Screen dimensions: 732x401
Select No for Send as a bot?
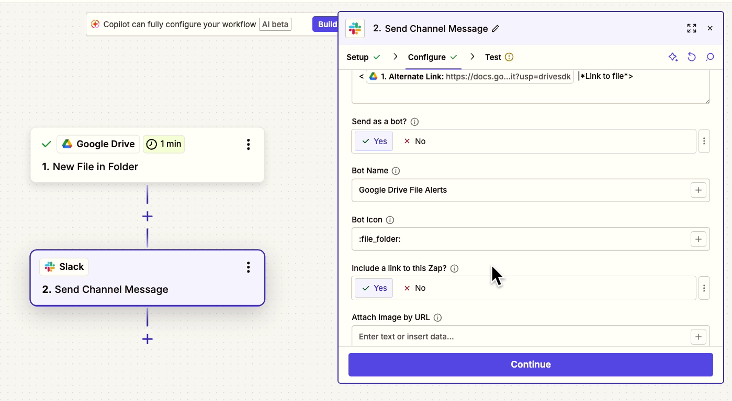click(x=414, y=141)
